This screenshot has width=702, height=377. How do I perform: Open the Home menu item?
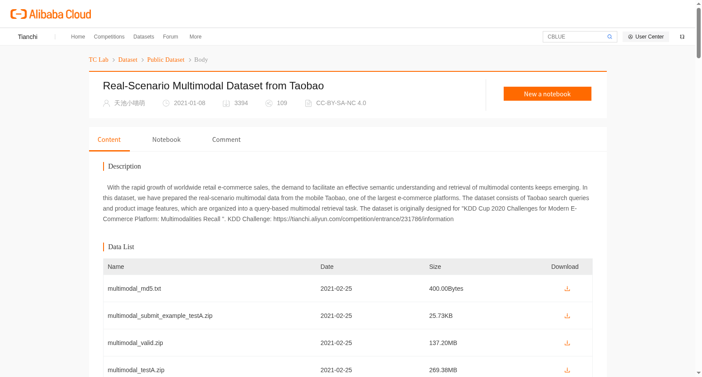tap(78, 37)
